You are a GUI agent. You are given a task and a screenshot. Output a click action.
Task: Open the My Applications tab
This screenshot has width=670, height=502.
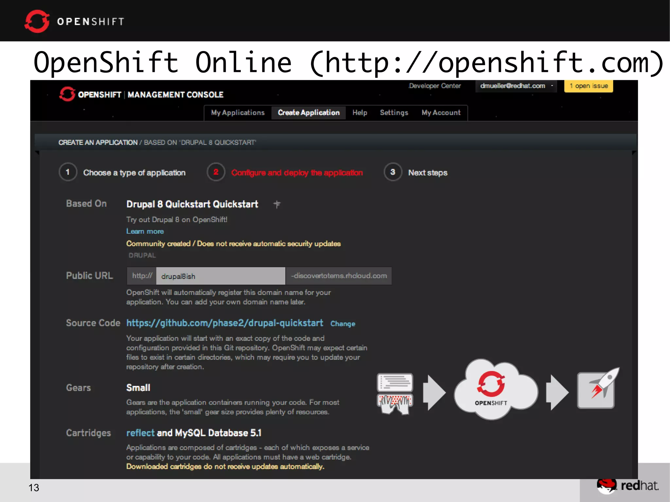(238, 113)
